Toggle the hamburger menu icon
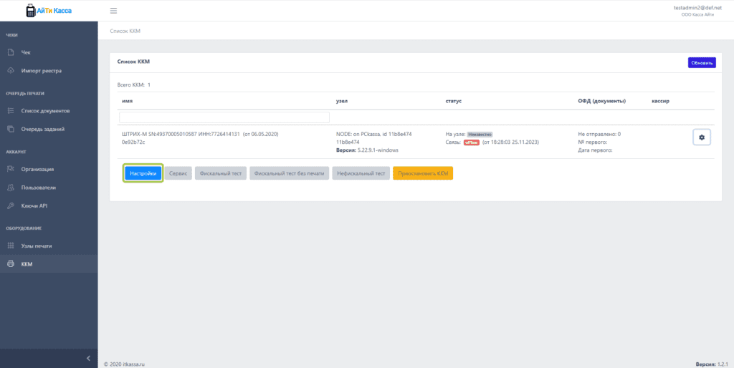Screen dimensions: 734x368 tap(113, 11)
